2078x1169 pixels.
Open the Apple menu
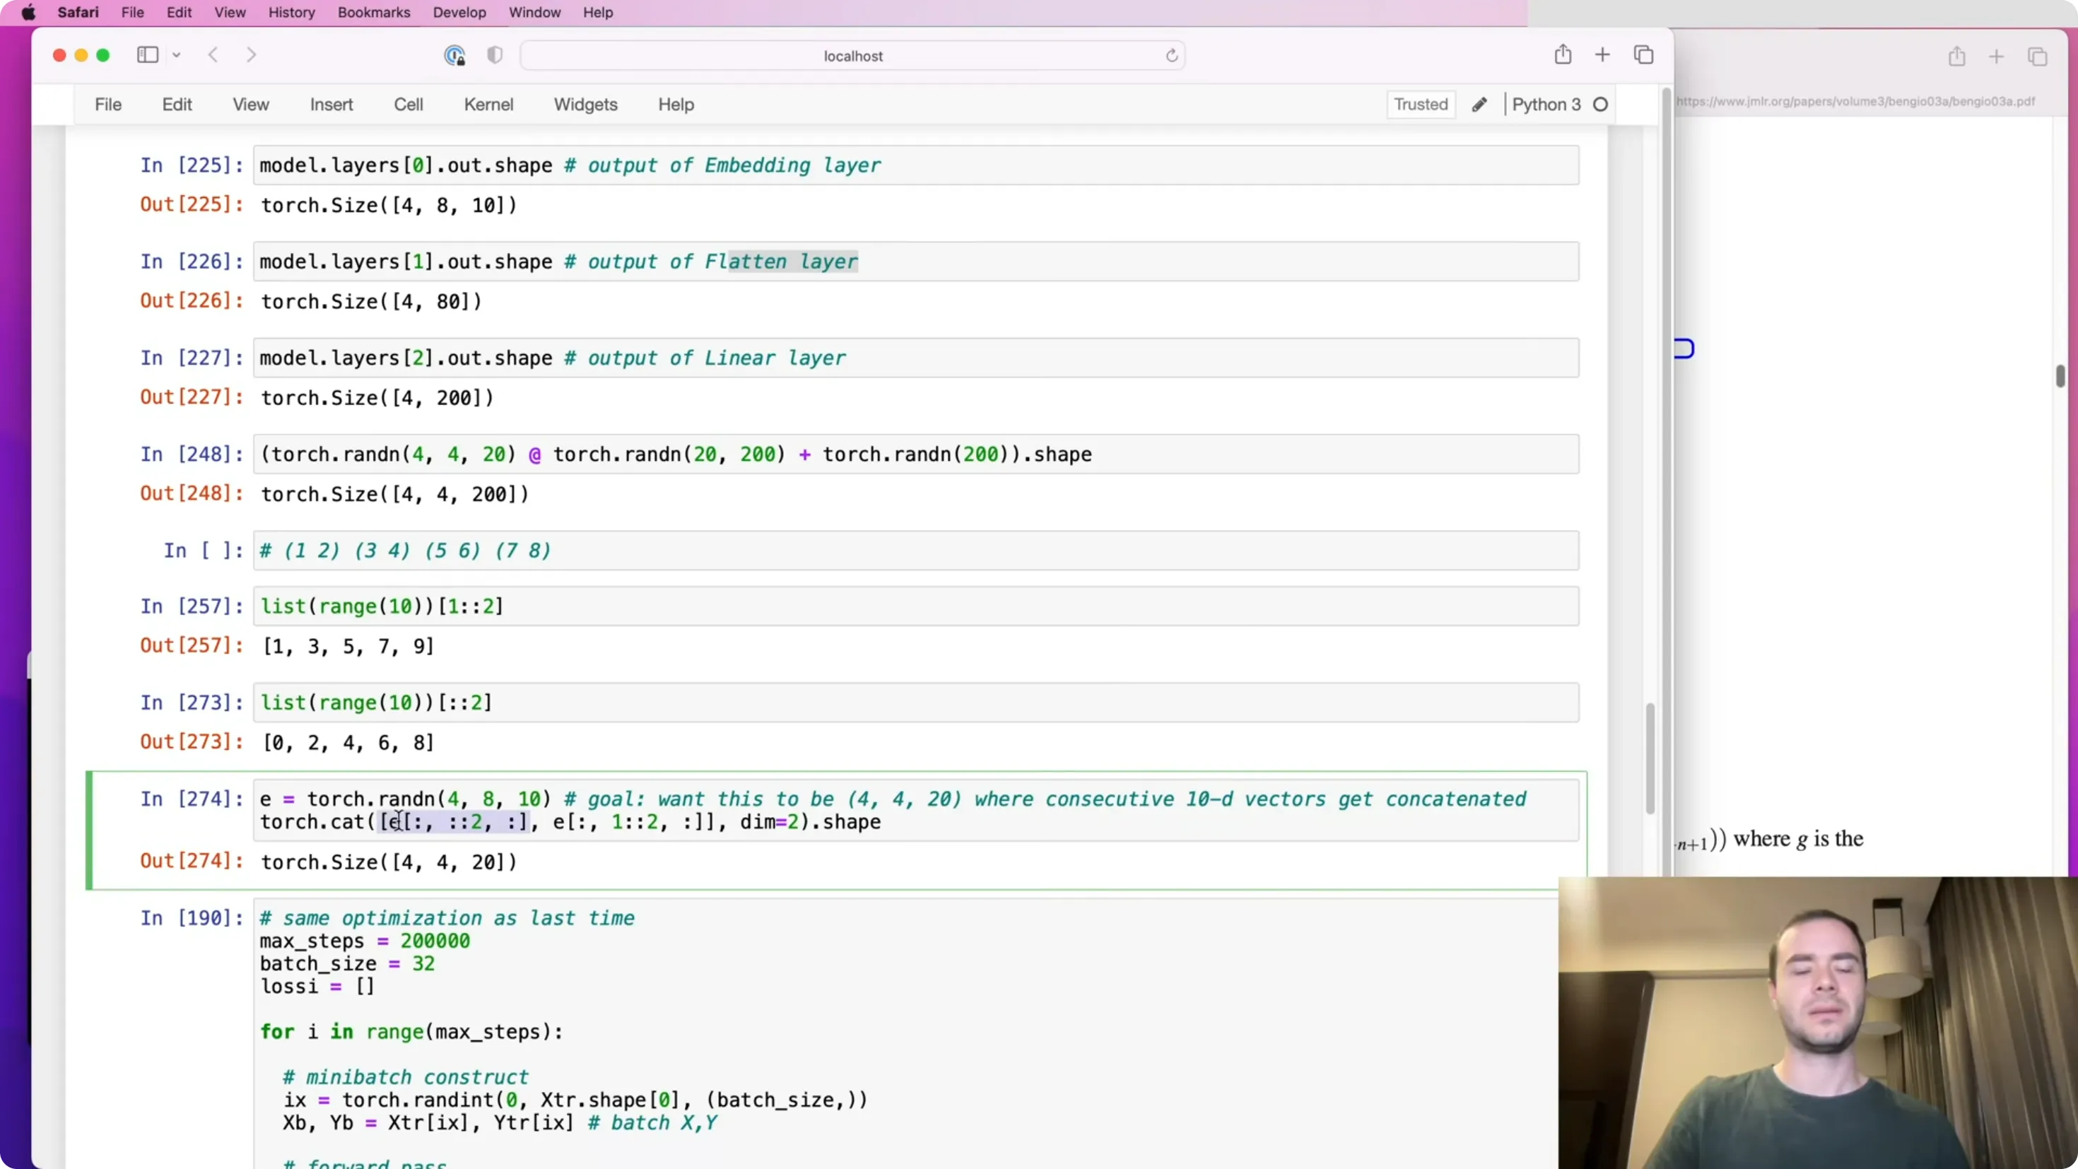point(28,12)
